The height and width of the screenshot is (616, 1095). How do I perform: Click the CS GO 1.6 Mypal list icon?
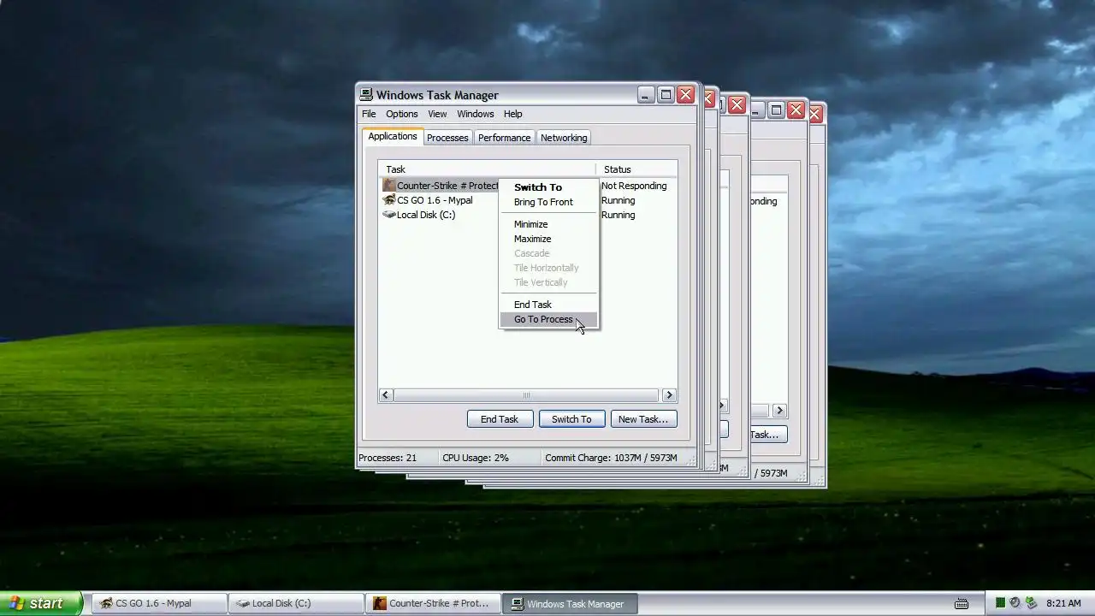tap(389, 200)
